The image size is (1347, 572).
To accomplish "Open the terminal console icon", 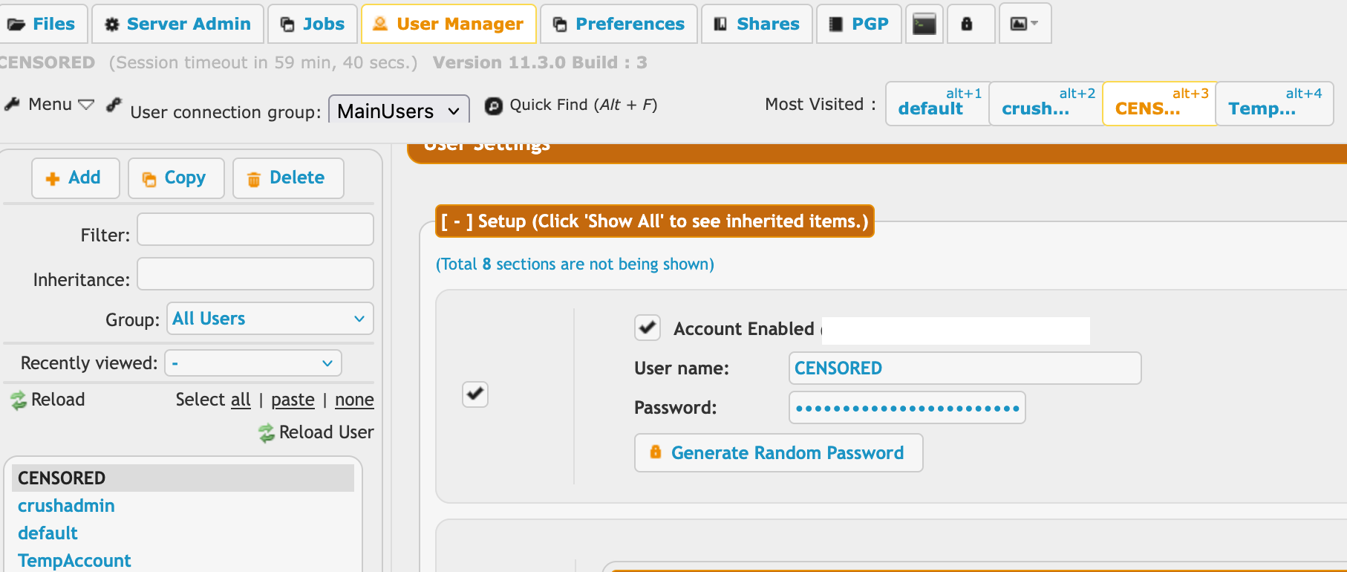I will (x=924, y=24).
